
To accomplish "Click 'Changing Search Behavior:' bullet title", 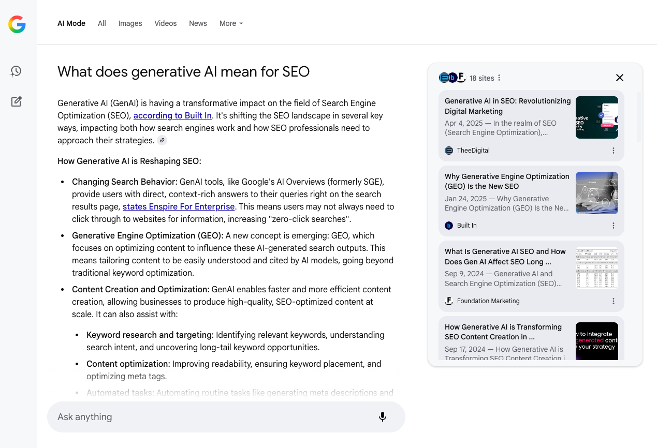I will click(x=125, y=182).
